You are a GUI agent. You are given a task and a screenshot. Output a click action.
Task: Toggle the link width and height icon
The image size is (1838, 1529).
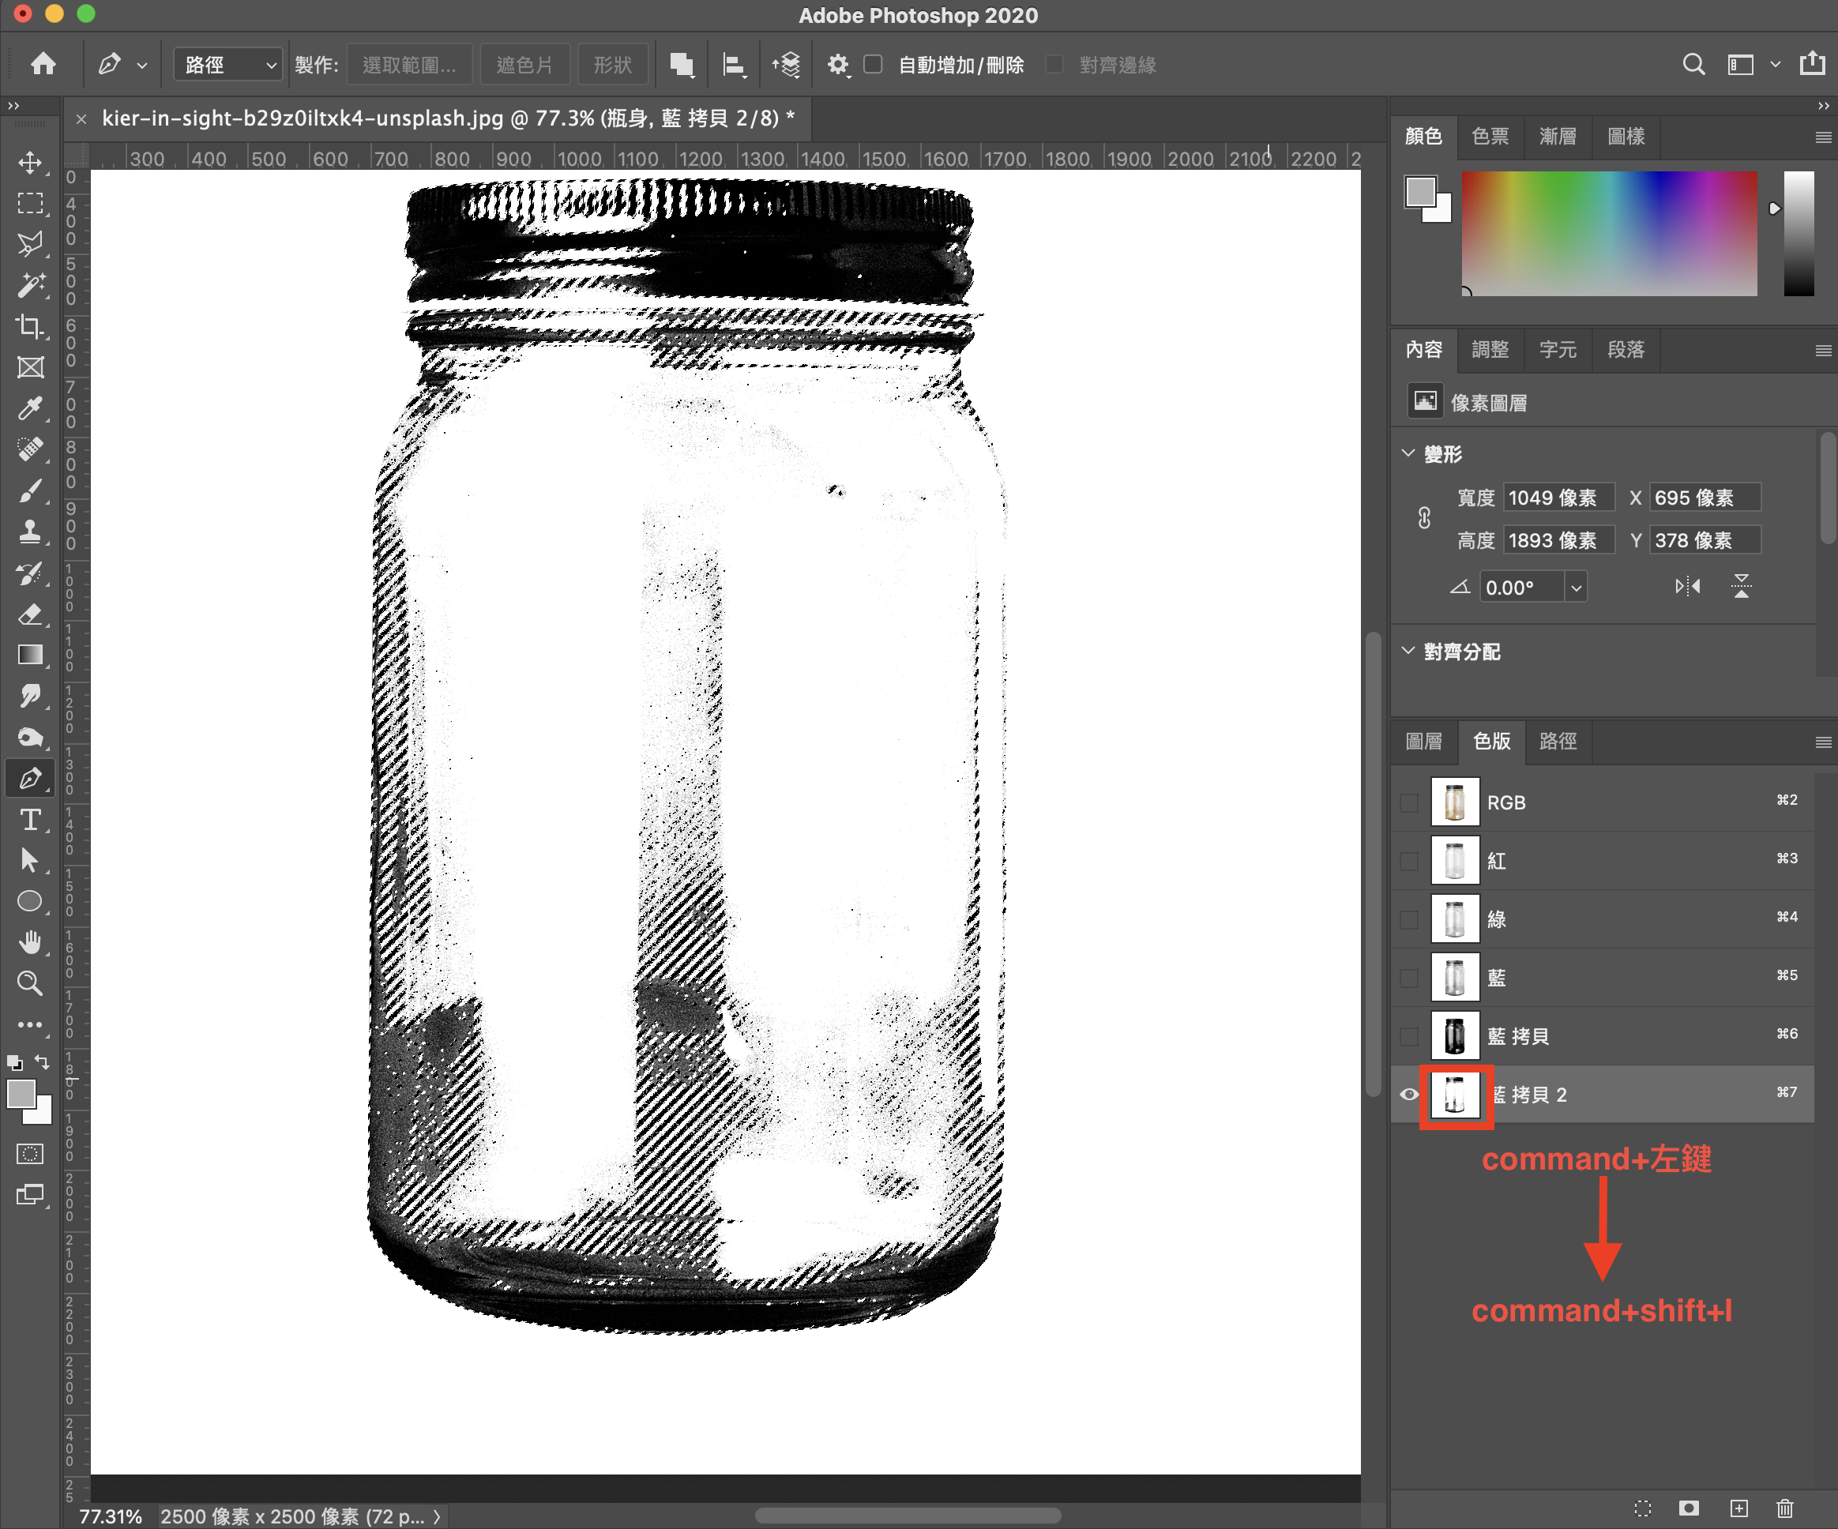[1424, 518]
